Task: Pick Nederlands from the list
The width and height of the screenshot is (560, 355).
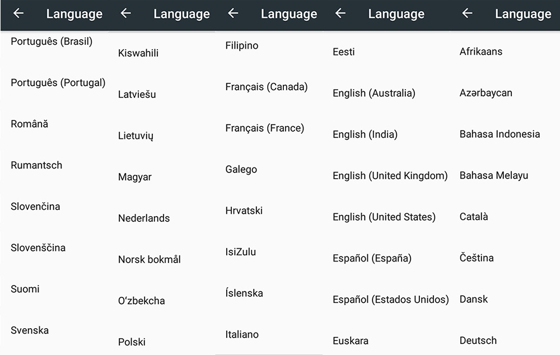Action: tap(144, 218)
